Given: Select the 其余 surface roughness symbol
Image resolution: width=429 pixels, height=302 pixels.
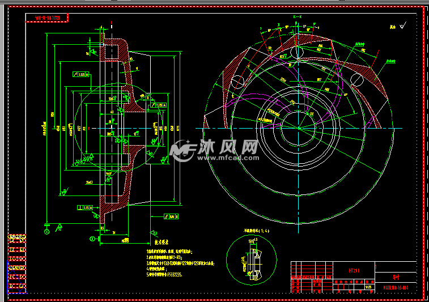Looking at the screenshot, I should point(403,25).
